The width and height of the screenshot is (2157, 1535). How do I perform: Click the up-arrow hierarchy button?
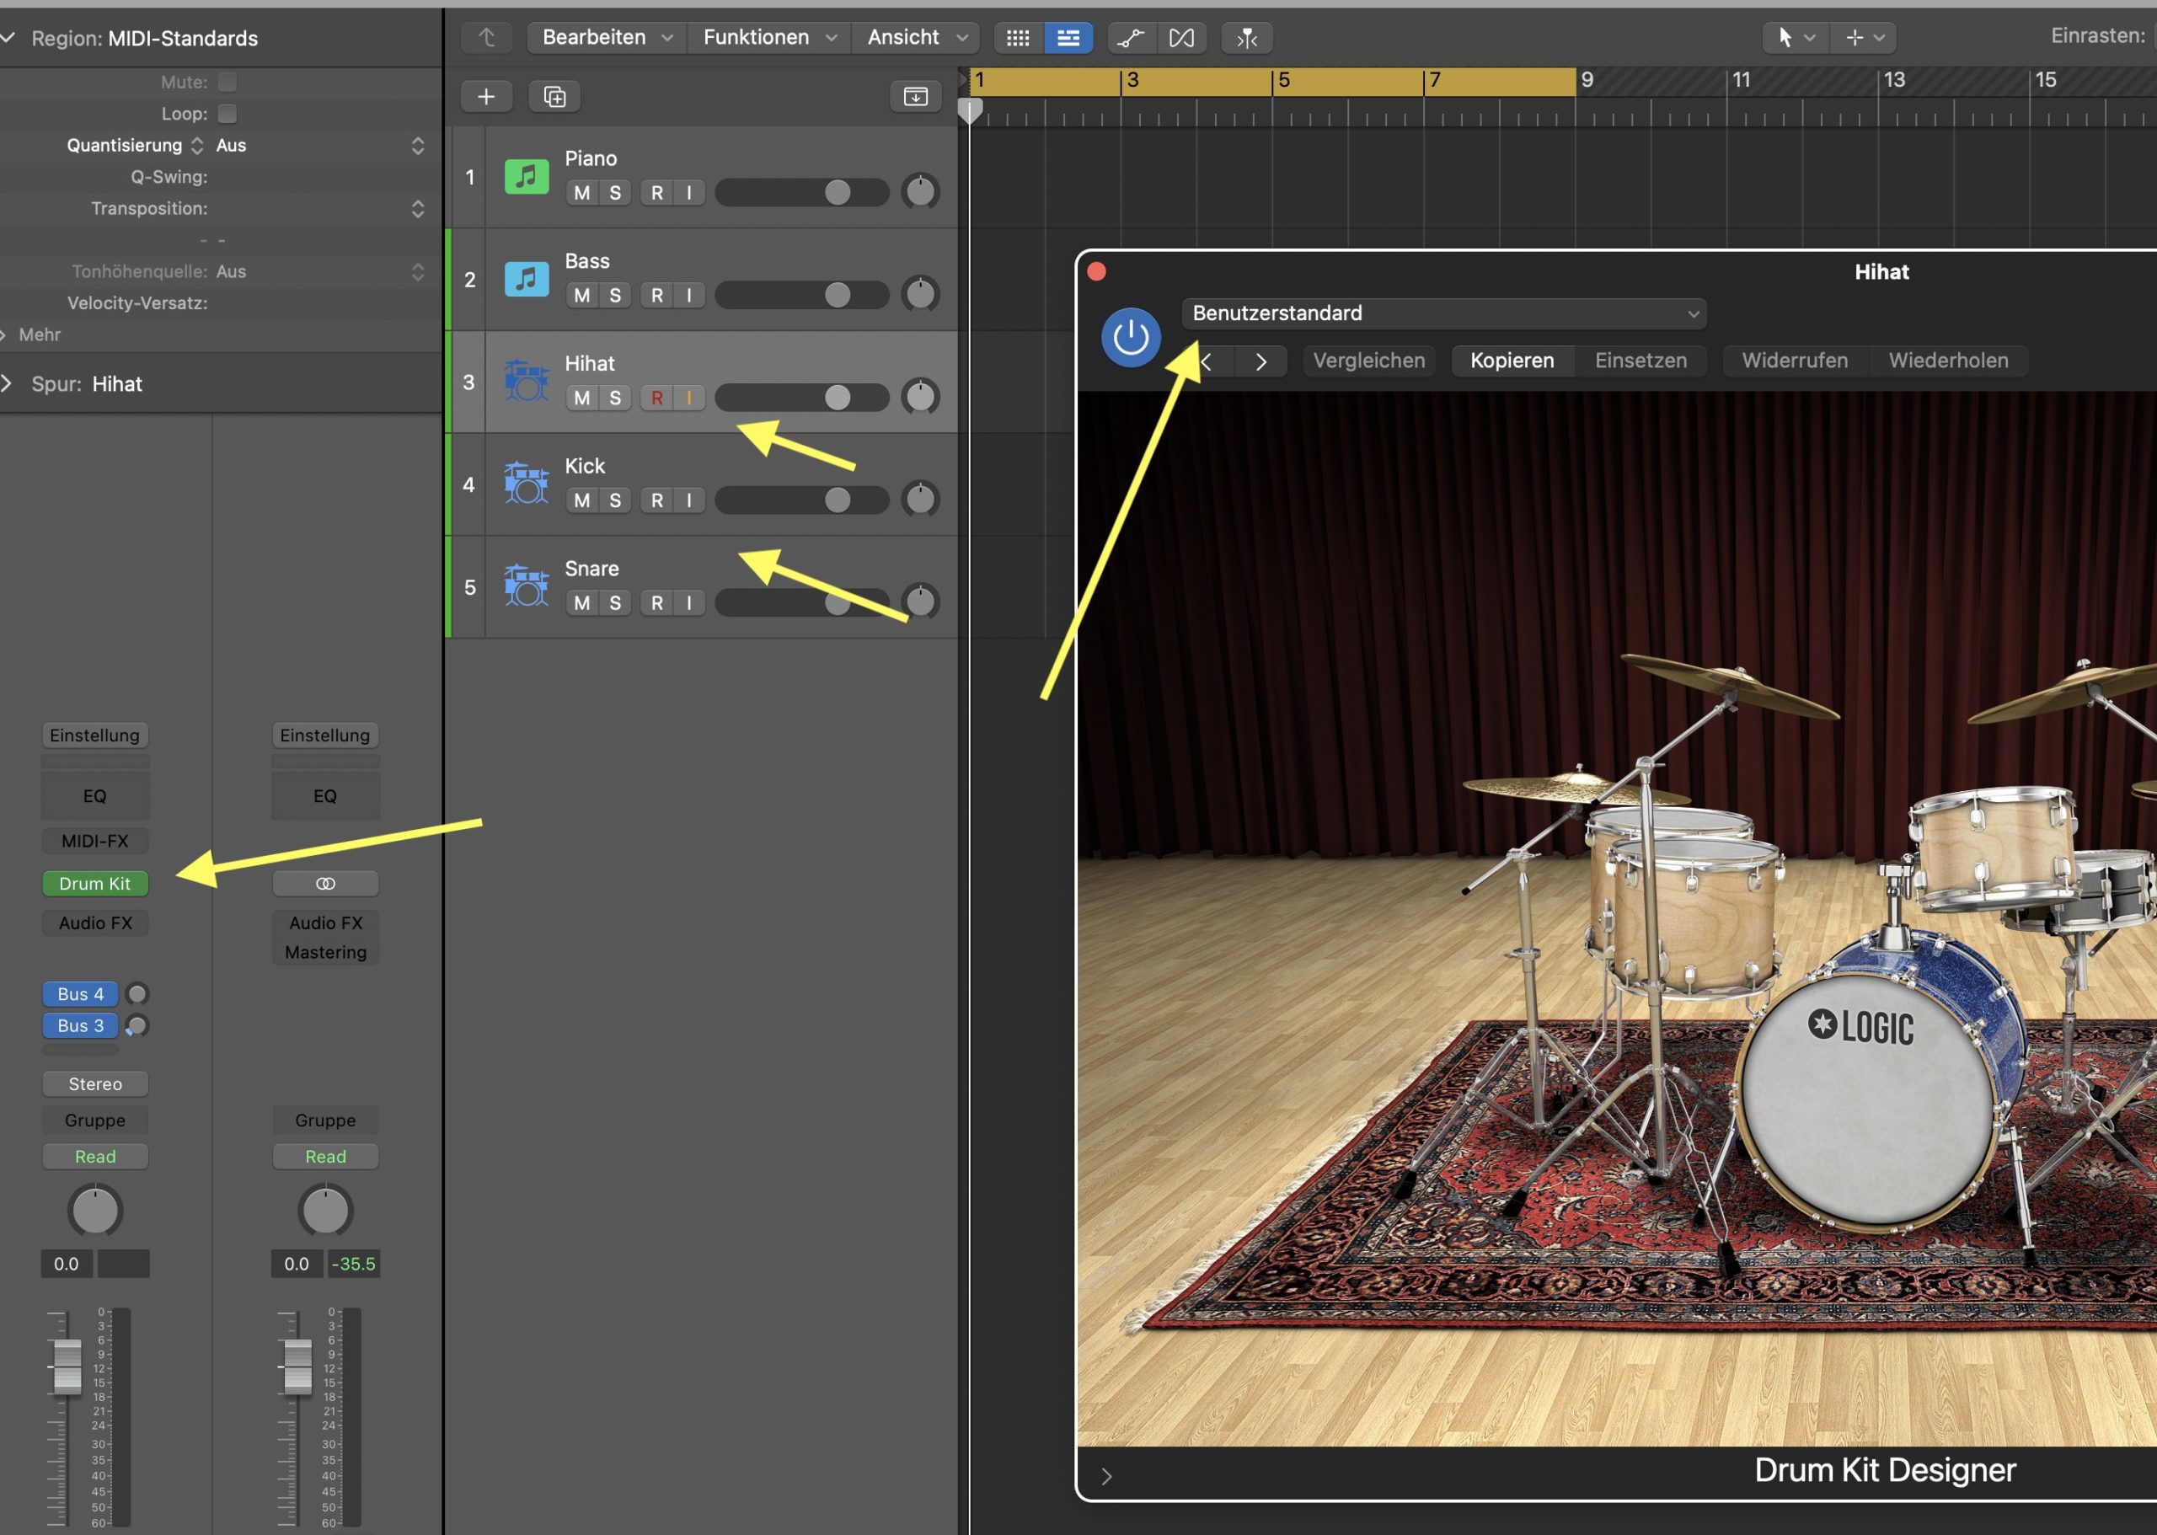(x=487, y=38)
